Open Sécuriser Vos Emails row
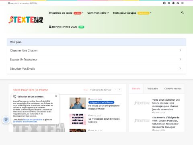The height and width of the screenshot is (145, 193). coord(96,68)
